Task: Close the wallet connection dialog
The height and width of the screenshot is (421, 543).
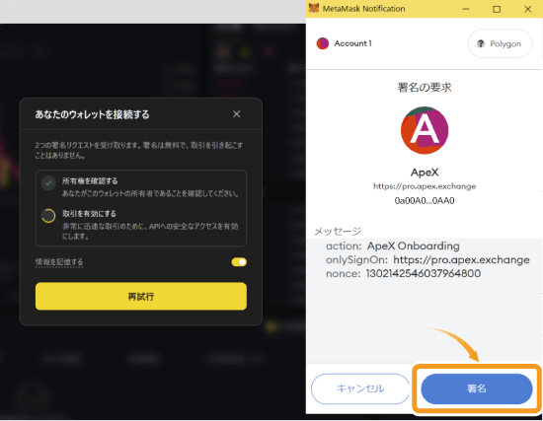Action: [237, 114]
